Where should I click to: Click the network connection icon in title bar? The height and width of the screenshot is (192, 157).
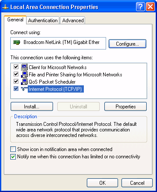click(x=6, y=7)
